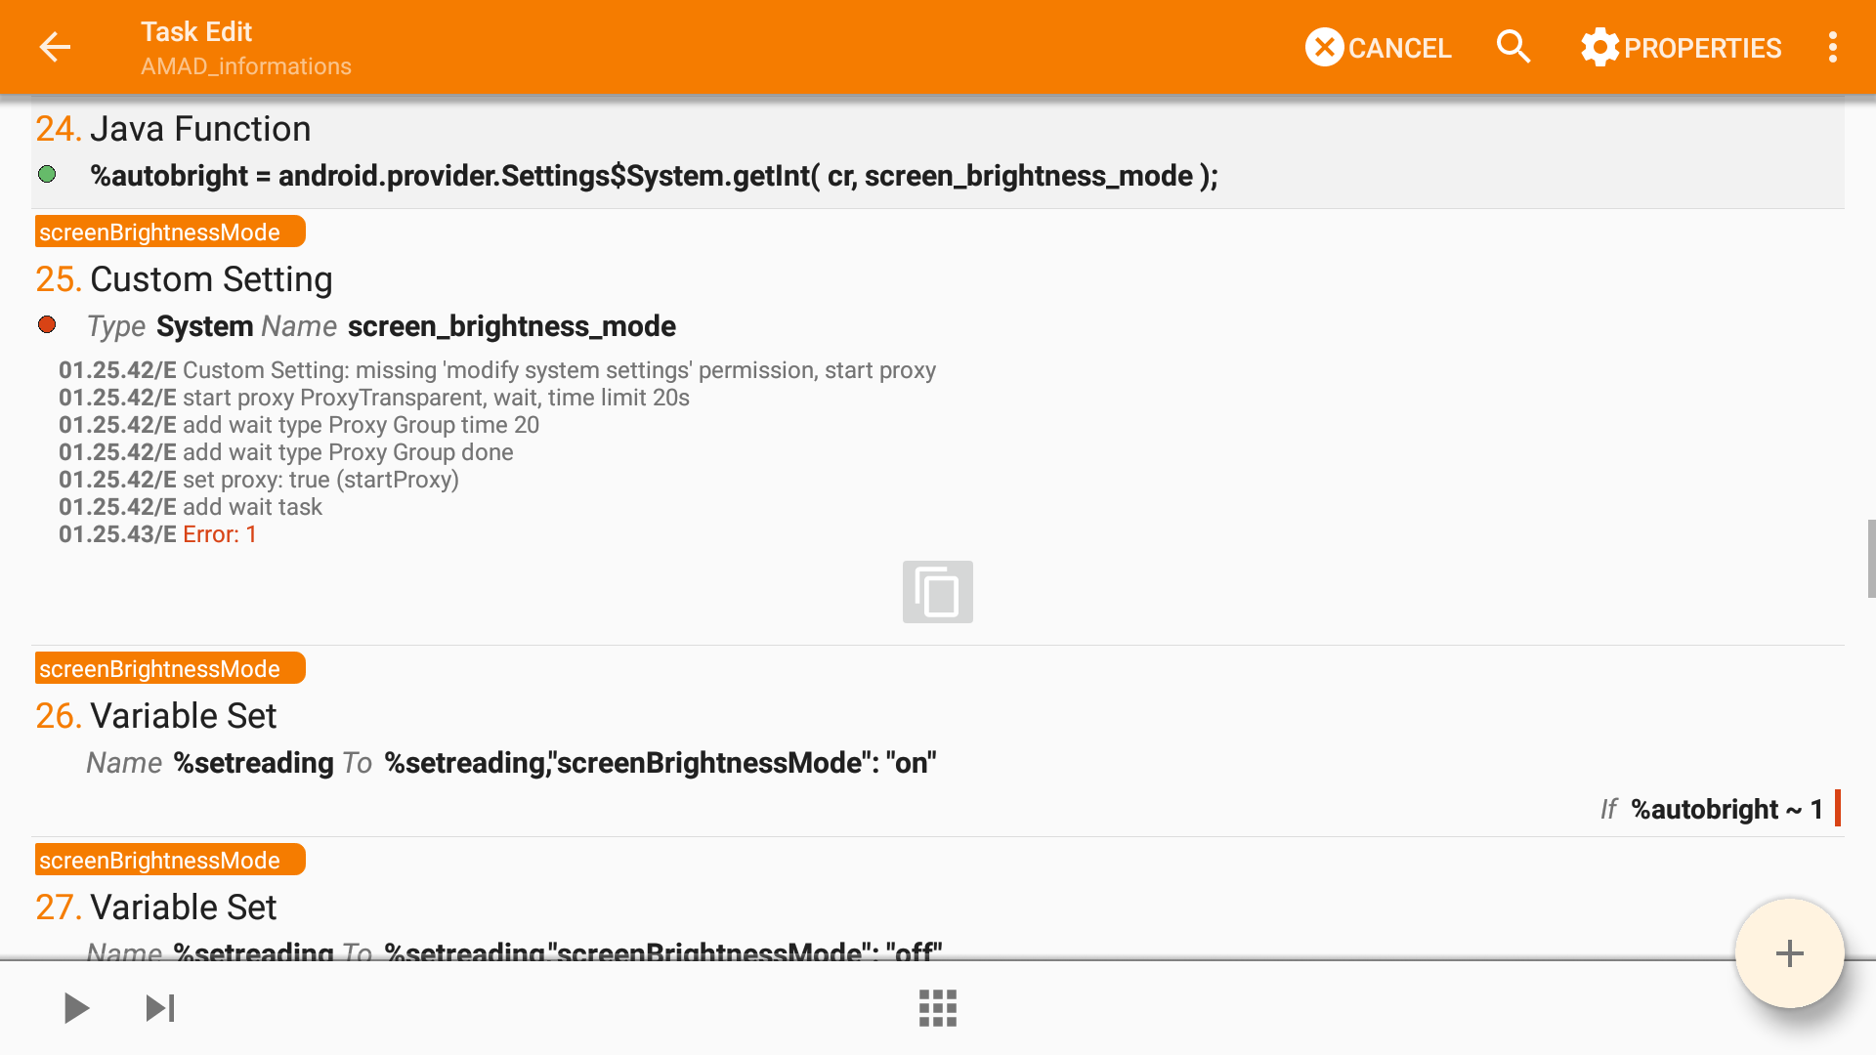
Task: Open action 24 Java Function
Action: (200, 129)
